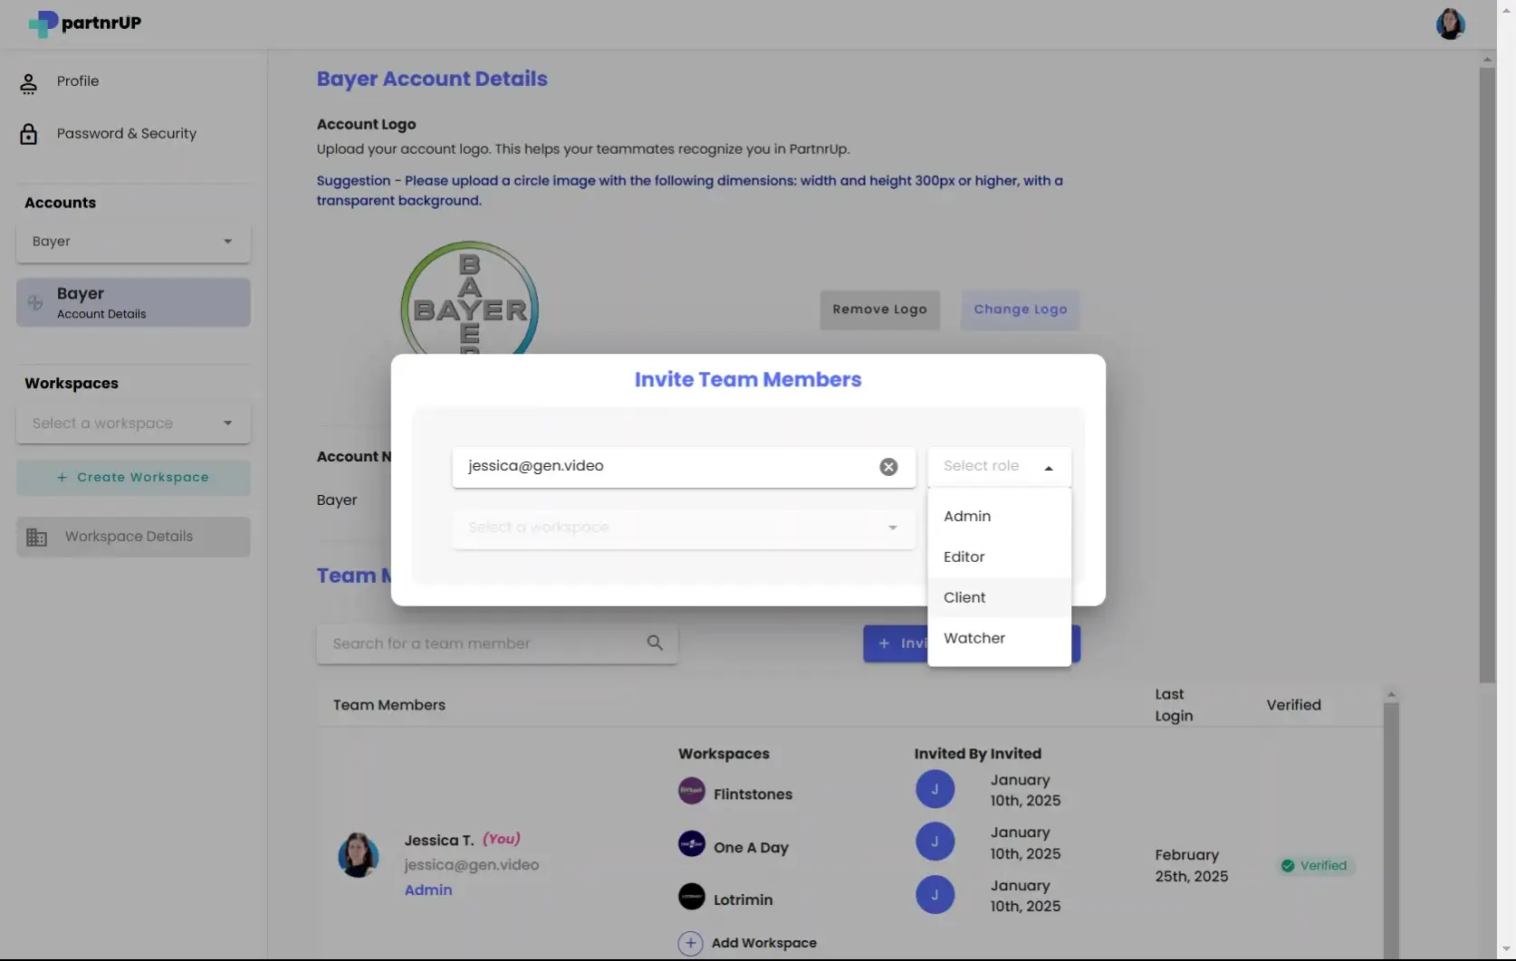This screenshot has width=1516, height=961.
Task: Open your profile avatar in top-right corner
Action: click(1450, 24)
